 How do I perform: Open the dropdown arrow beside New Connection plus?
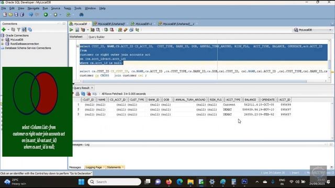click(x=8, y=30)
